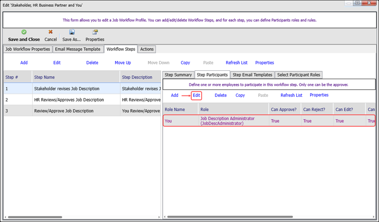The height and width of the screenshot is (222, 379).
Task: Select the Actions tab
Action: [x=147, y=49]
